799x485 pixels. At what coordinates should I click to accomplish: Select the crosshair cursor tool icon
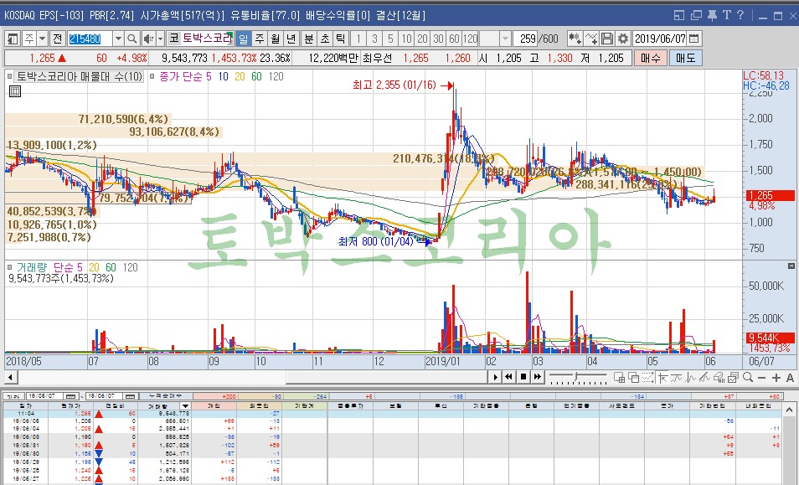(662, 378)
